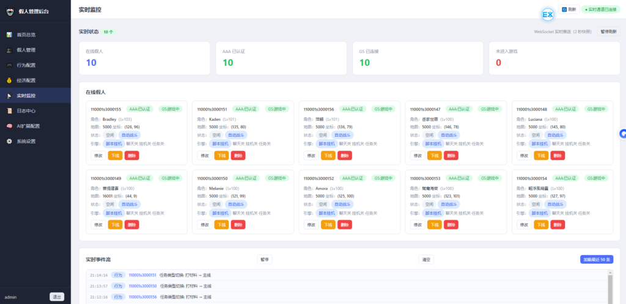Screen dimensions: 626x304
Task: Click the 空闲 tag on Melanie's card
Action: 216,204
